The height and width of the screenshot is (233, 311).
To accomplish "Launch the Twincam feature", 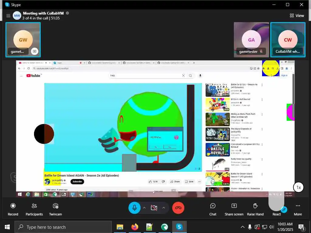I will (x=55, y=209).
